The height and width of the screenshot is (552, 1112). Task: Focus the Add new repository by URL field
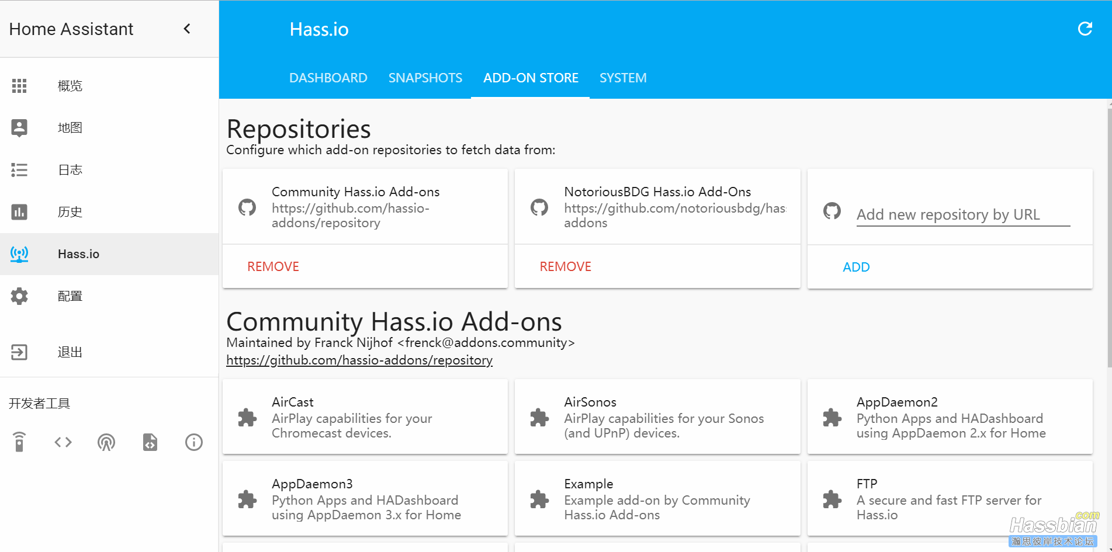[x=963, y=214]
